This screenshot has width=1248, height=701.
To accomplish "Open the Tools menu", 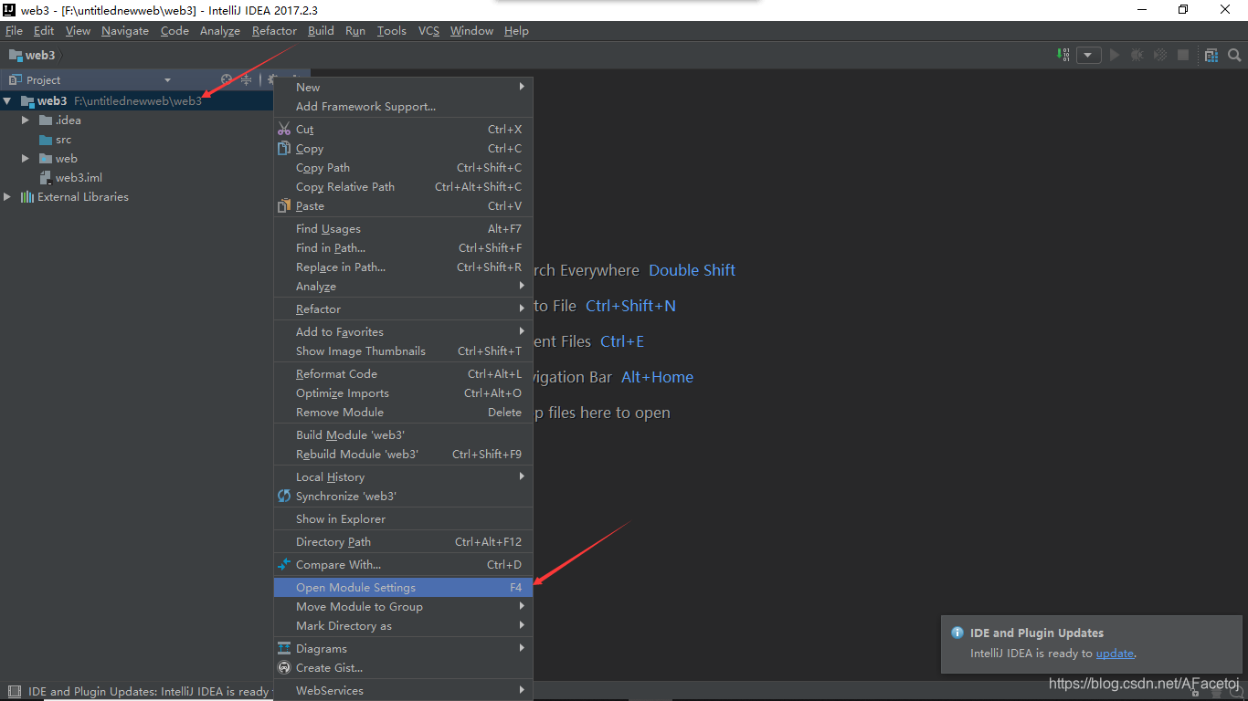I will coord(391,31).
